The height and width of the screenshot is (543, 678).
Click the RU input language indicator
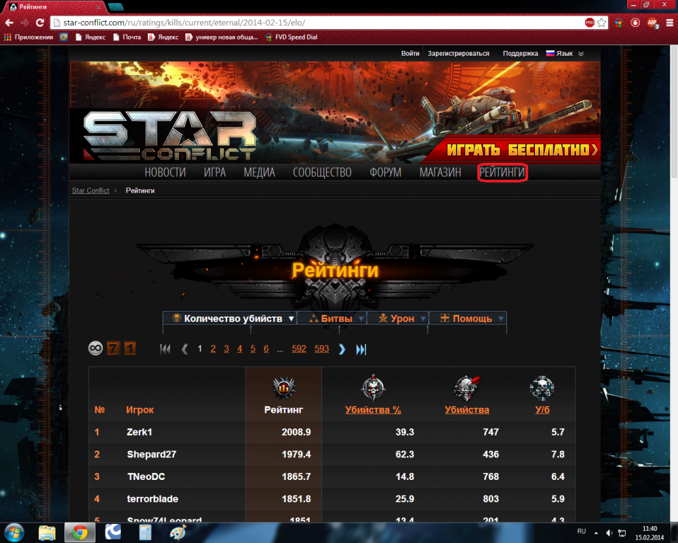(581, 531)
